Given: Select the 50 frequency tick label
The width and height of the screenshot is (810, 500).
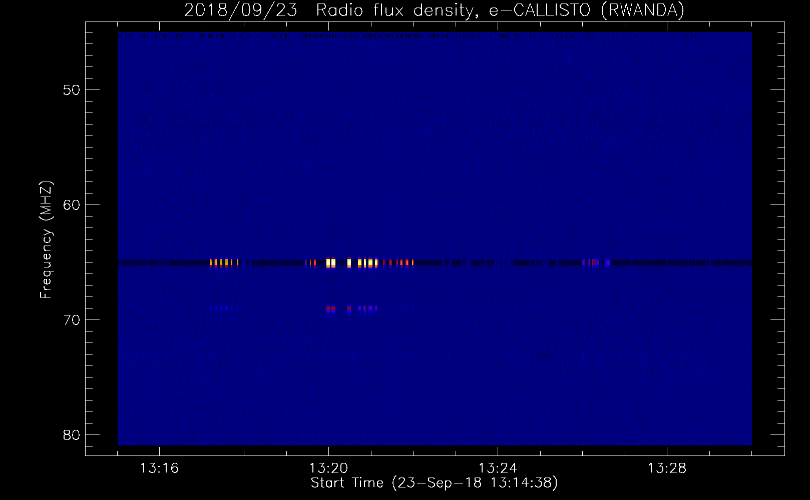Looking at the screenshot, I should tap(72, 90).
